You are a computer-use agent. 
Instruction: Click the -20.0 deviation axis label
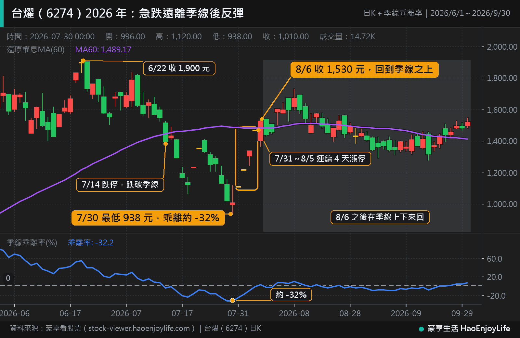pyautogui.click(x=496, y=296)
